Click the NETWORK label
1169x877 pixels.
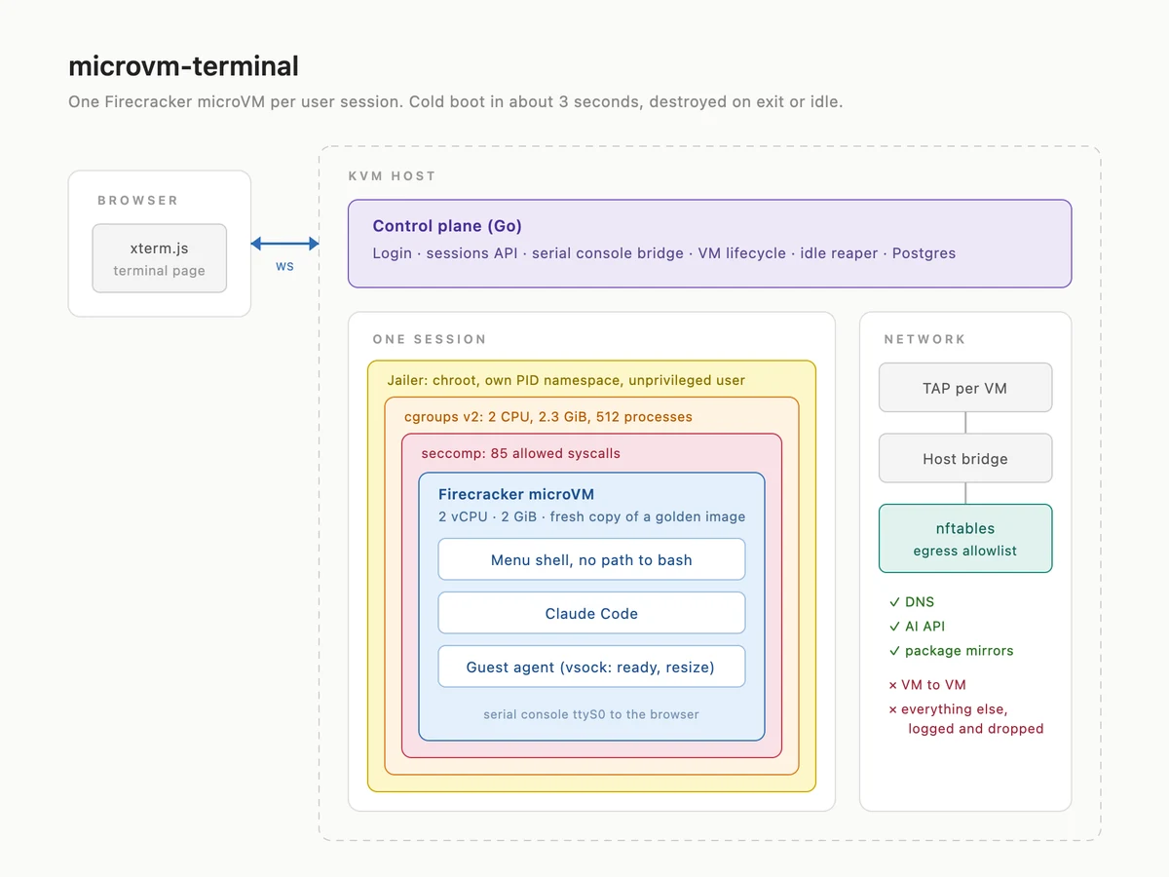(924, 339)
